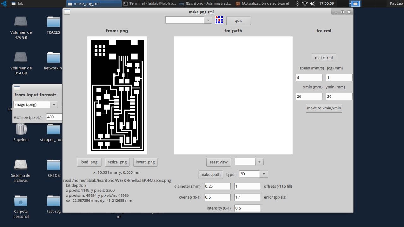404x227 pixels.
Task: Click the 'bit depth: 8' status line
Action: coord(76,185)
